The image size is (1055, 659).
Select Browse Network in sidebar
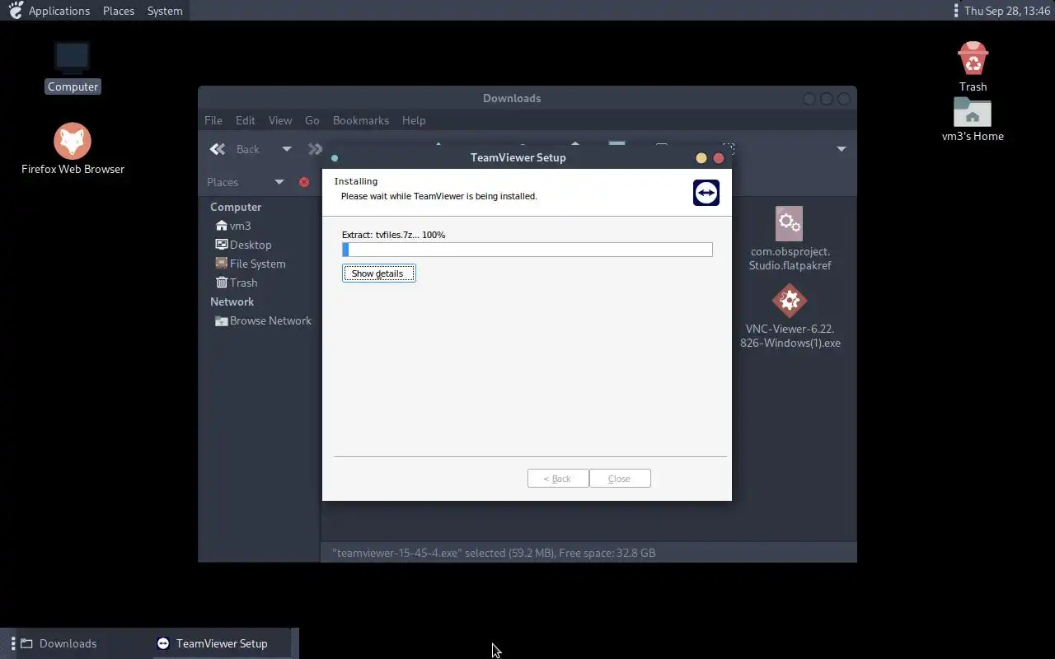[x=264, y=320]
